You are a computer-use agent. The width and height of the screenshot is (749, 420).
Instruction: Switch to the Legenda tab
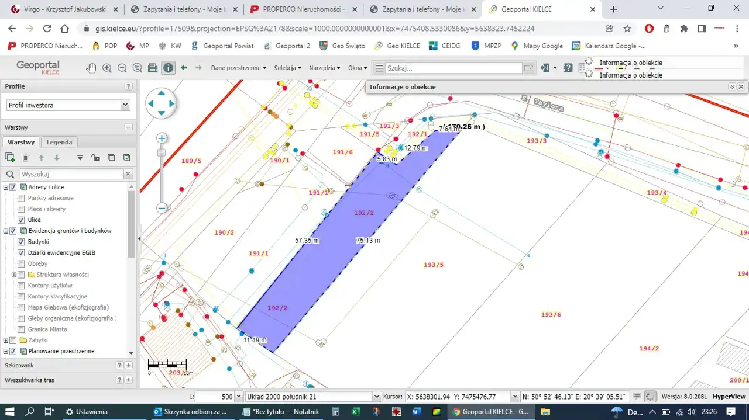click(59, 142)
